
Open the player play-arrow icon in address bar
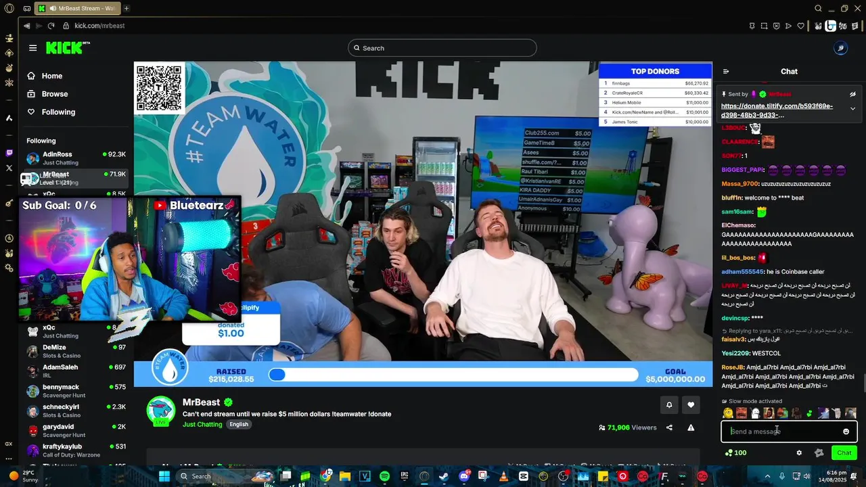point(788,26)
